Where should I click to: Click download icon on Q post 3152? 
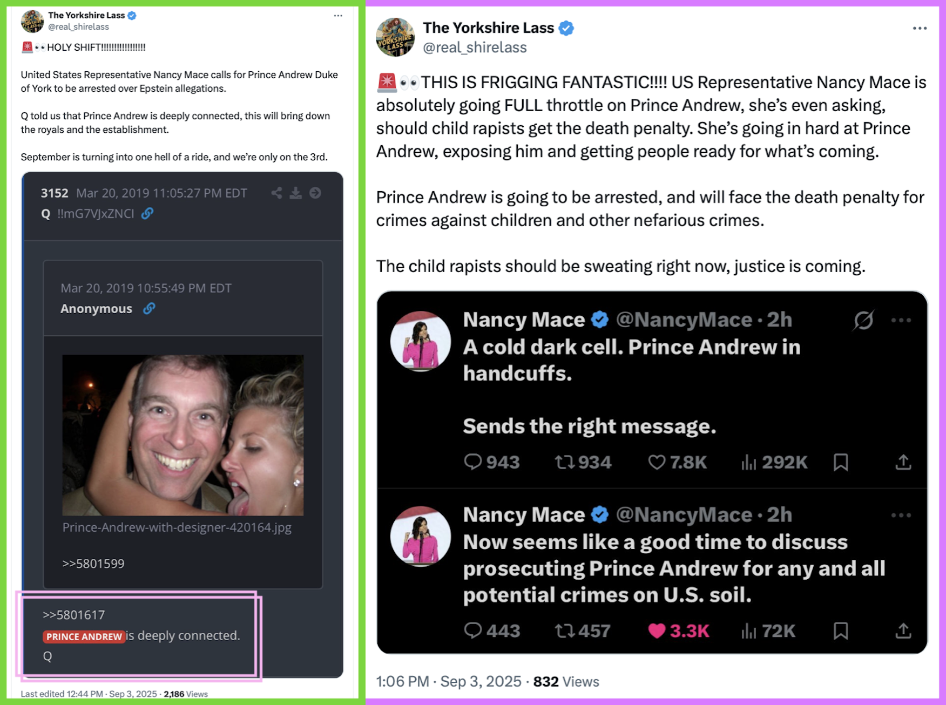tap(295, 193)
